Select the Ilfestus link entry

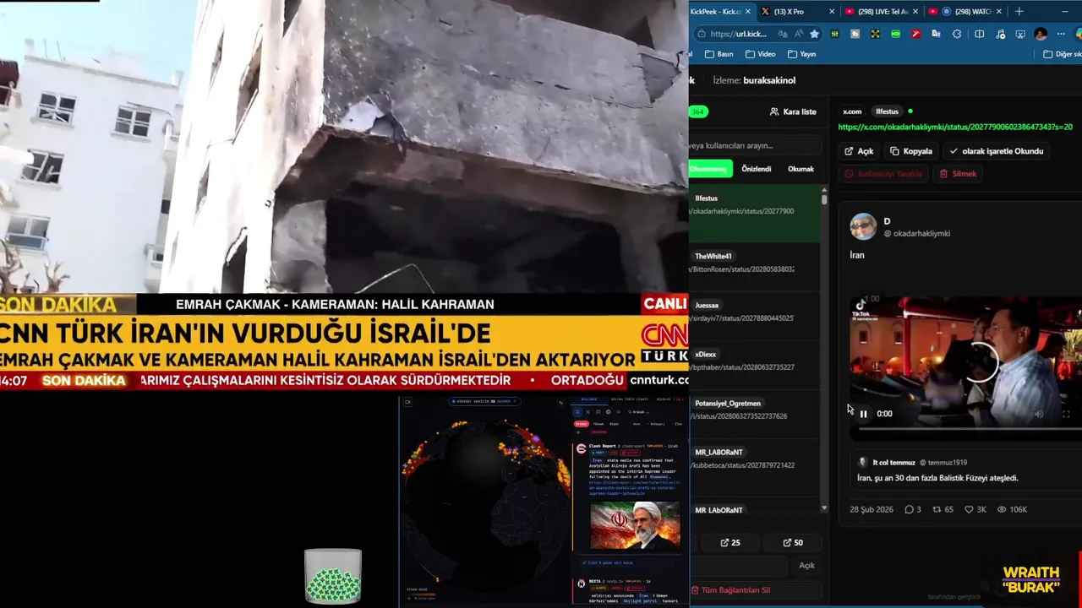(755, 213)
